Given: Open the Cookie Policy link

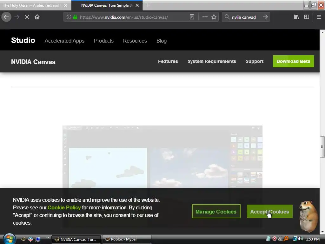Looking at the screenshot, I should pyautogui.click(x=64, y=207).
